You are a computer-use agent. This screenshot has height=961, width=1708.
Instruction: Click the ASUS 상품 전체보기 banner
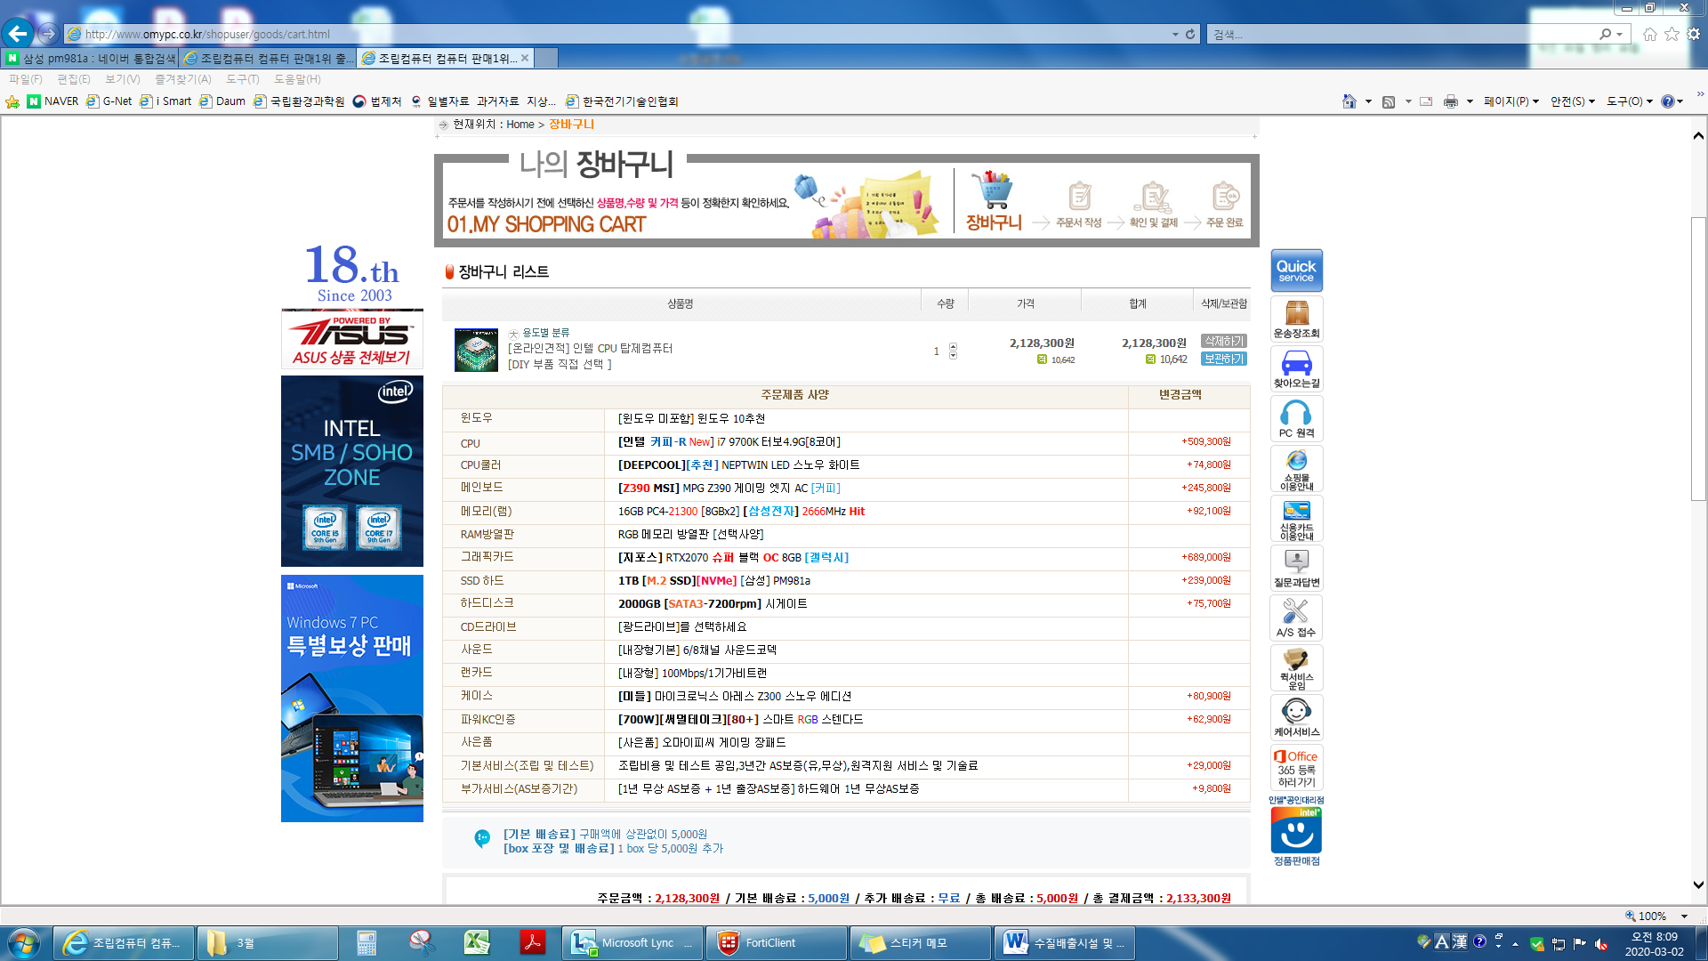click(x=352, y=339)
